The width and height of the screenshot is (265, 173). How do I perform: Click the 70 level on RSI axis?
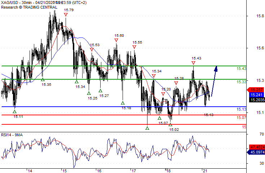click(x=262, y=134)
